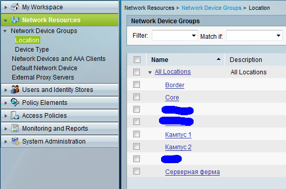Expand Access Policies section arrow
The height and width of the screenshot is (189, 286).
[x=6, y=116]
